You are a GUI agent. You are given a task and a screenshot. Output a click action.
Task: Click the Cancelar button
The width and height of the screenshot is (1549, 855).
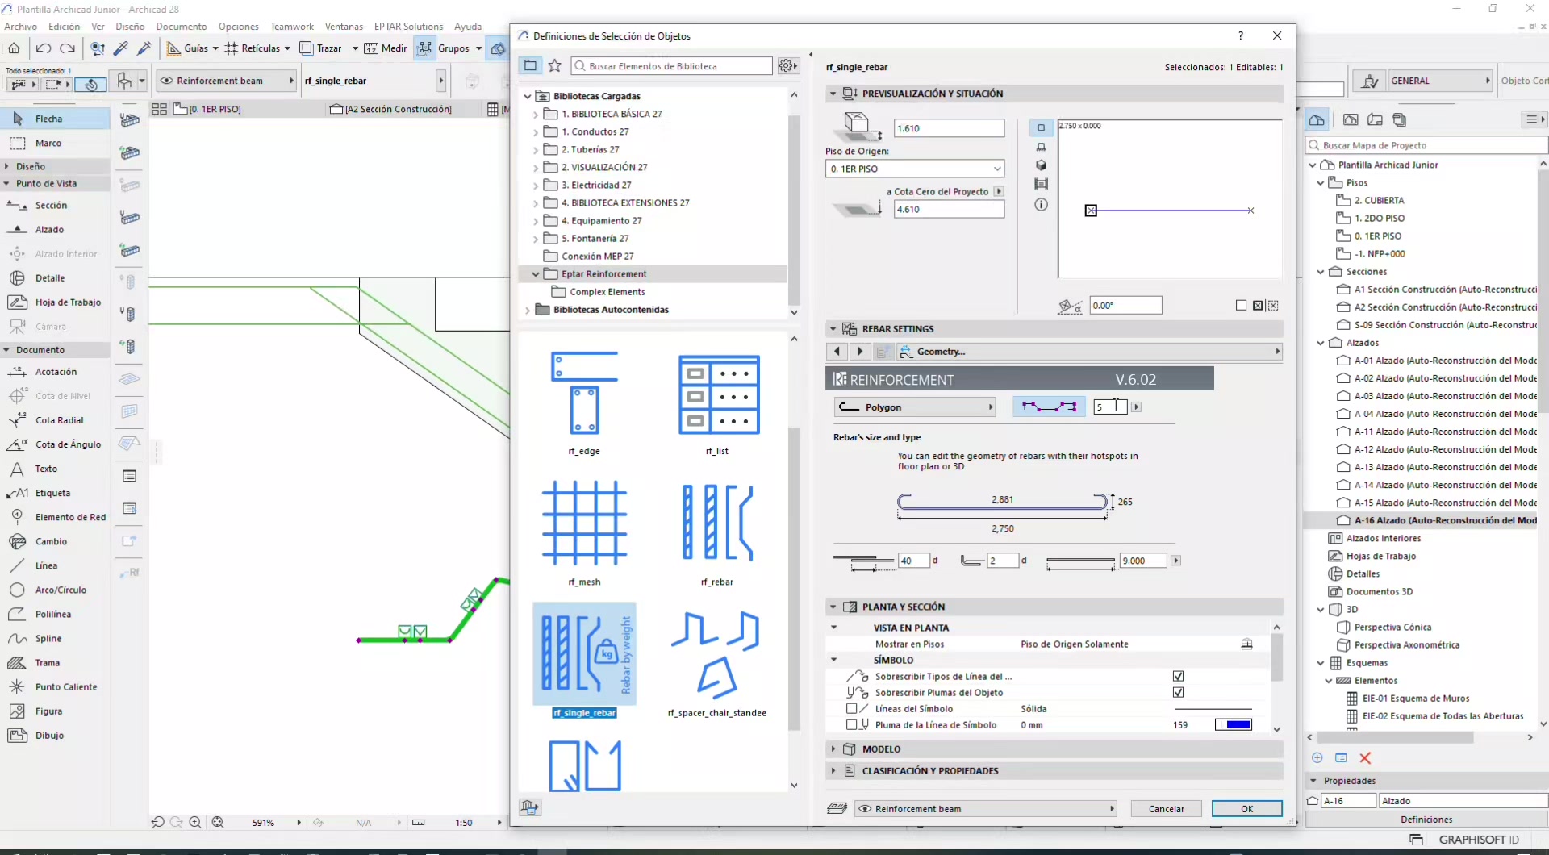click(x=1167, y=809)
